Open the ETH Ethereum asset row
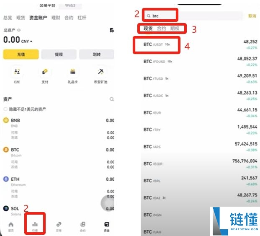260x236 pixels. (x=59, y=187)
